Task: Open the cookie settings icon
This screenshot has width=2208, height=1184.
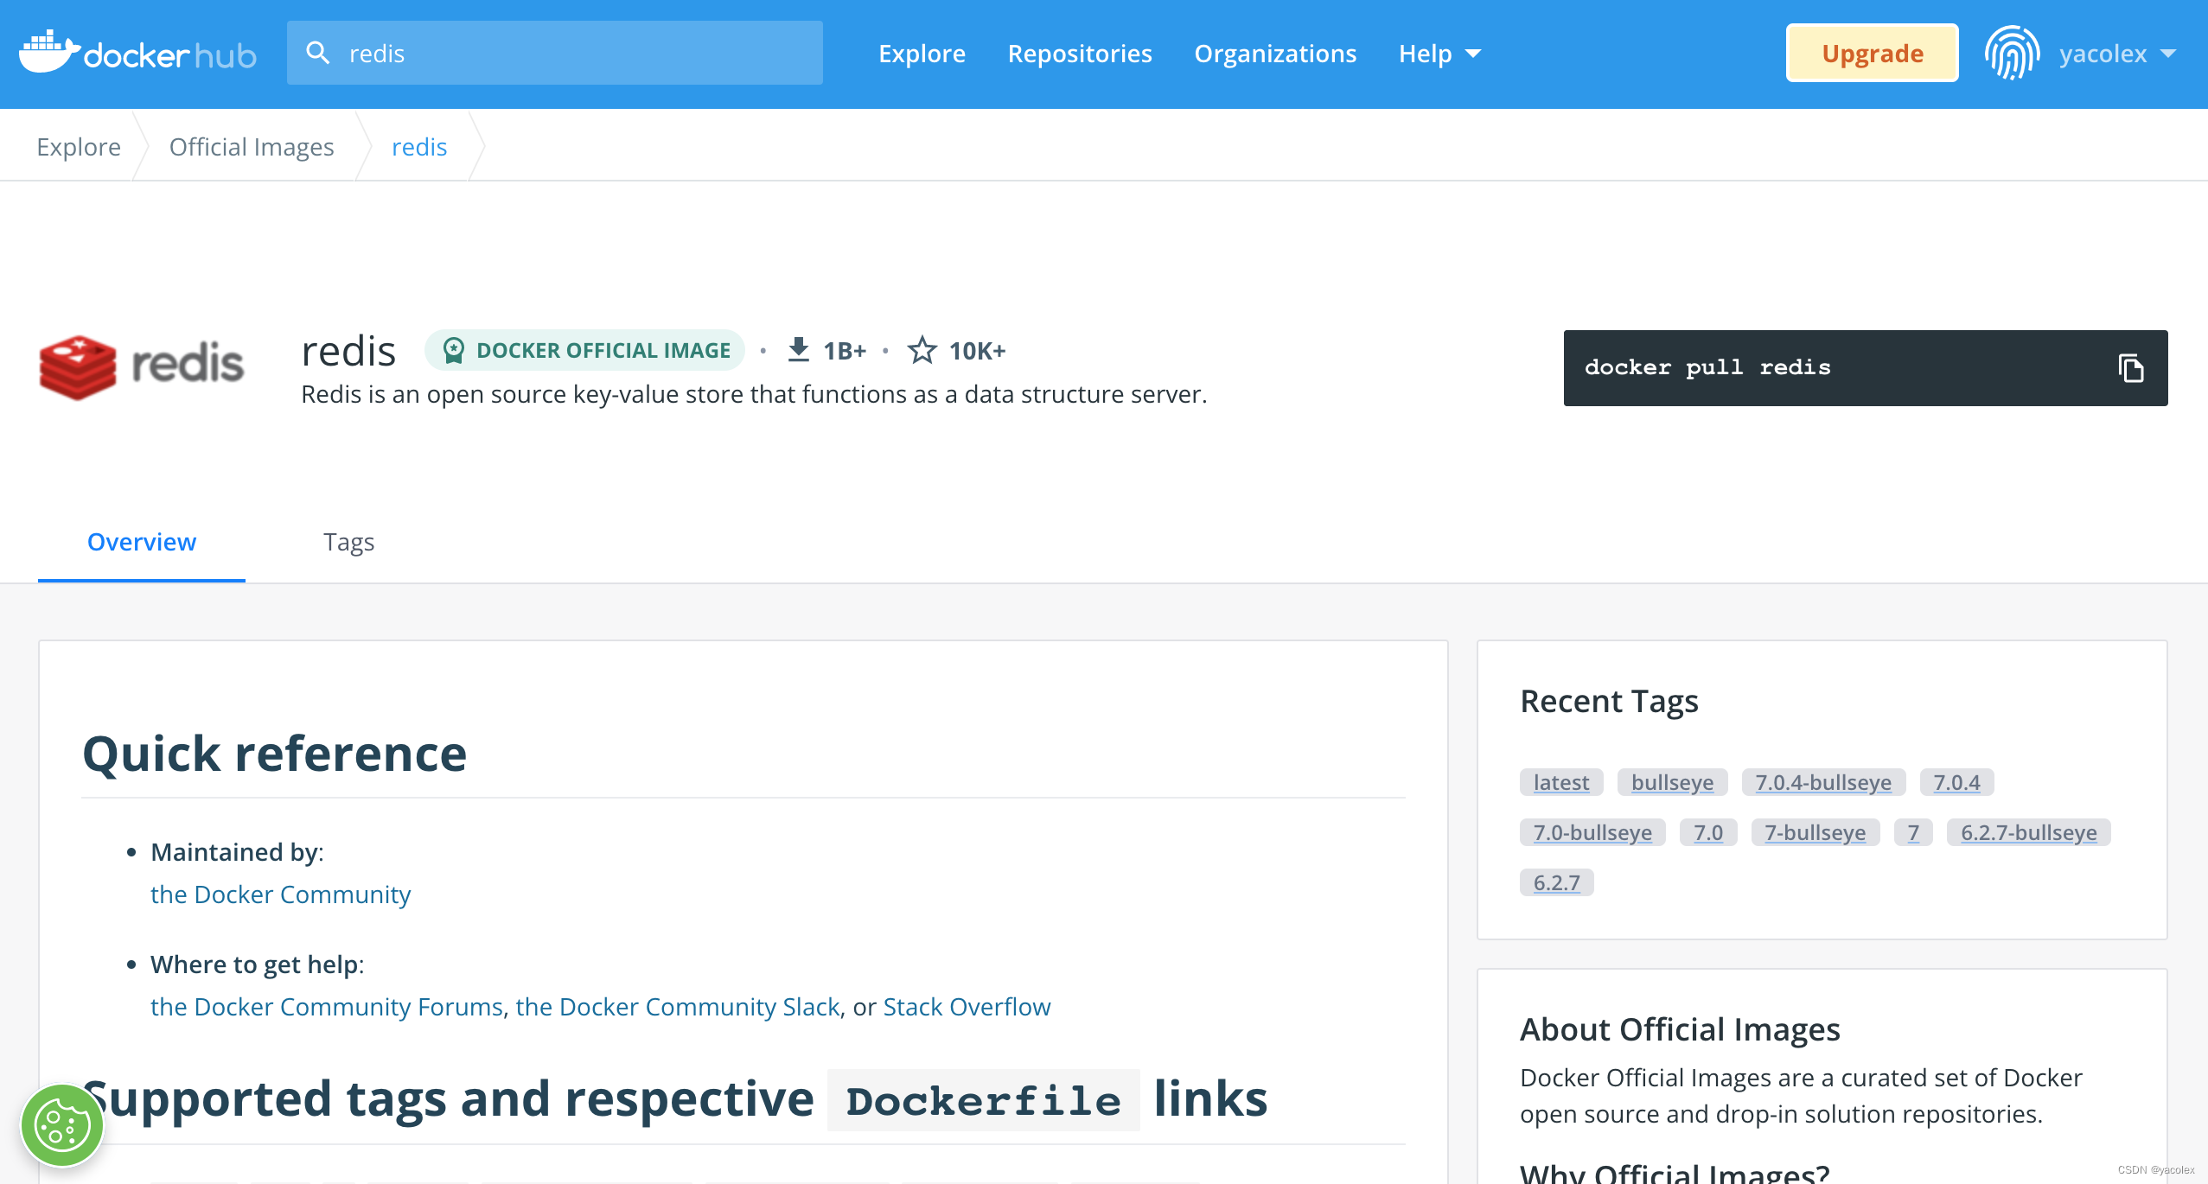Action: point(62,1125)
